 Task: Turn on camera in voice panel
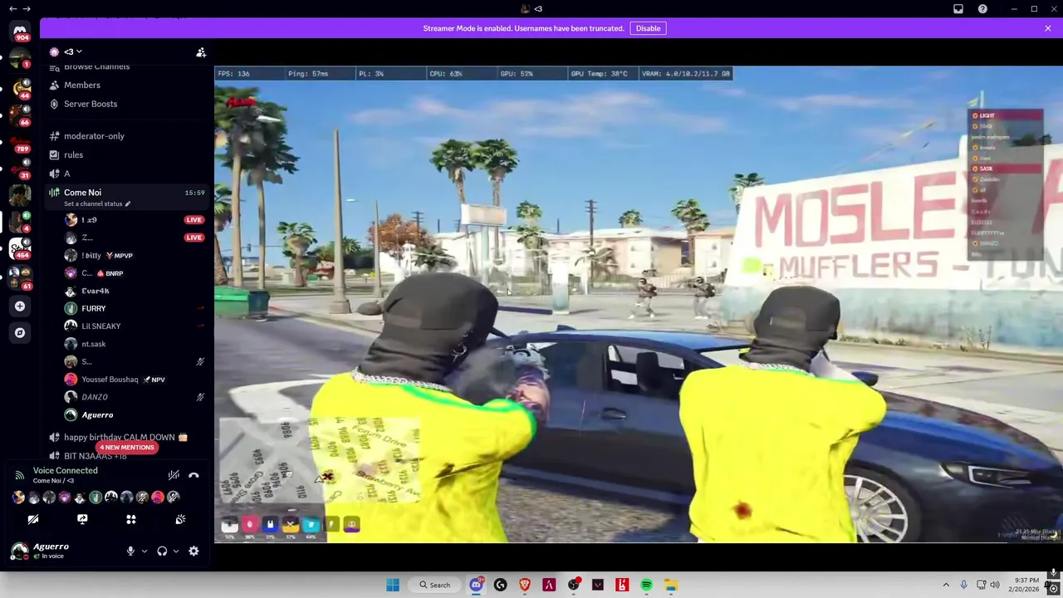pos(33,519)
